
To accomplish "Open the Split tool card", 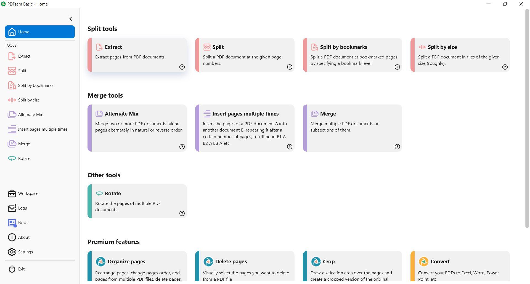I will point(245,55).
